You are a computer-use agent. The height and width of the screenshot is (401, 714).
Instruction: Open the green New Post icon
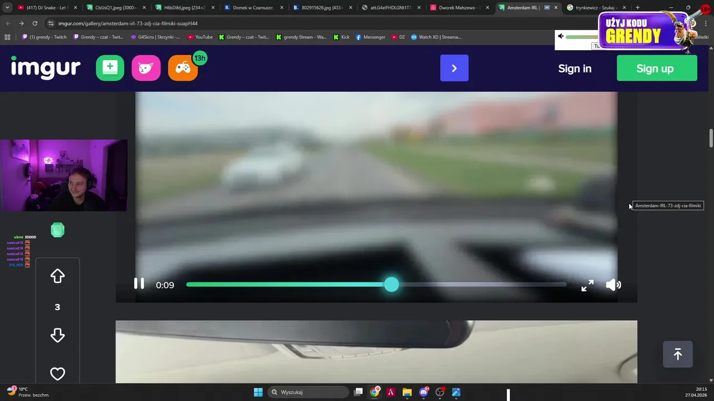[x=110, y=68]
